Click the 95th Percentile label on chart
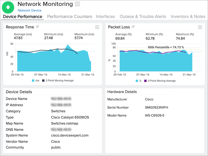Screen dimensions: 208x156 (166, 47)
